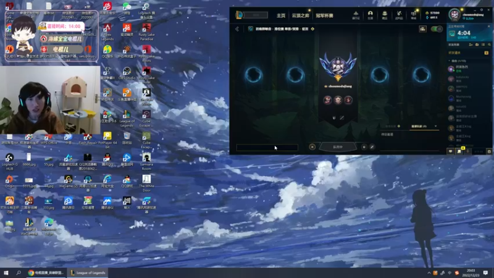Select friend Mushanxing in friends list

469,98
